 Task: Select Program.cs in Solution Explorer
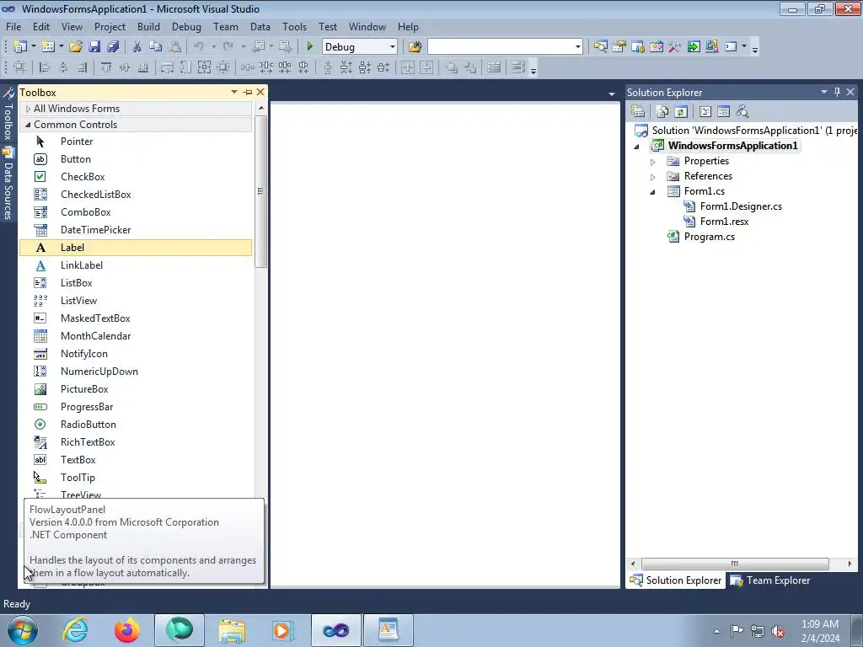(710, 237)
